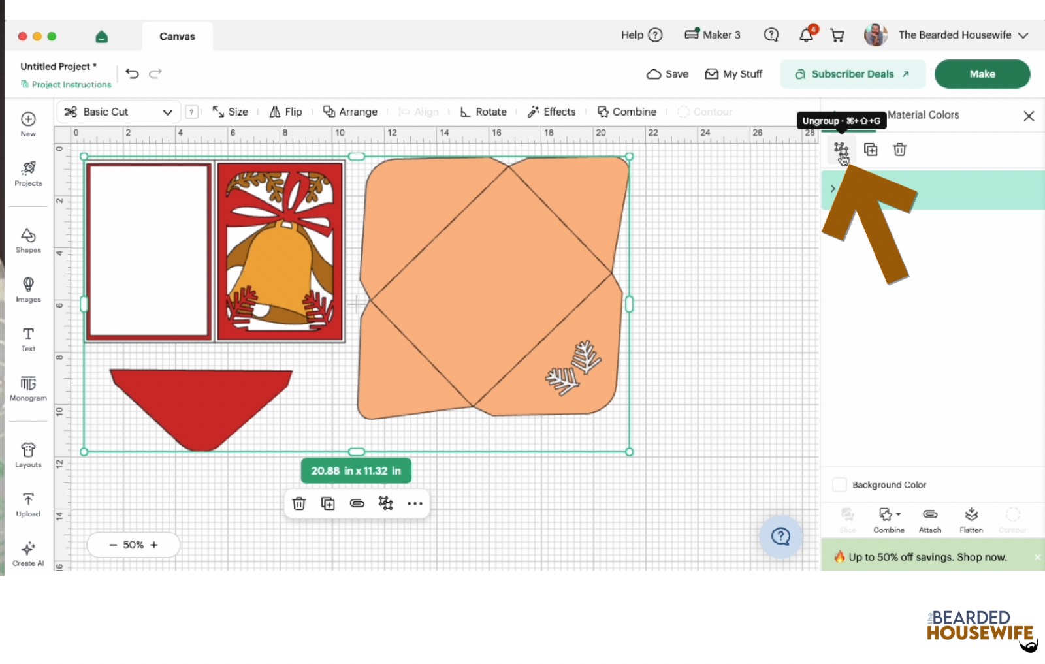Click Ungroup icon in layers panel
The image size is (1045, 664).
coord(841,150)
